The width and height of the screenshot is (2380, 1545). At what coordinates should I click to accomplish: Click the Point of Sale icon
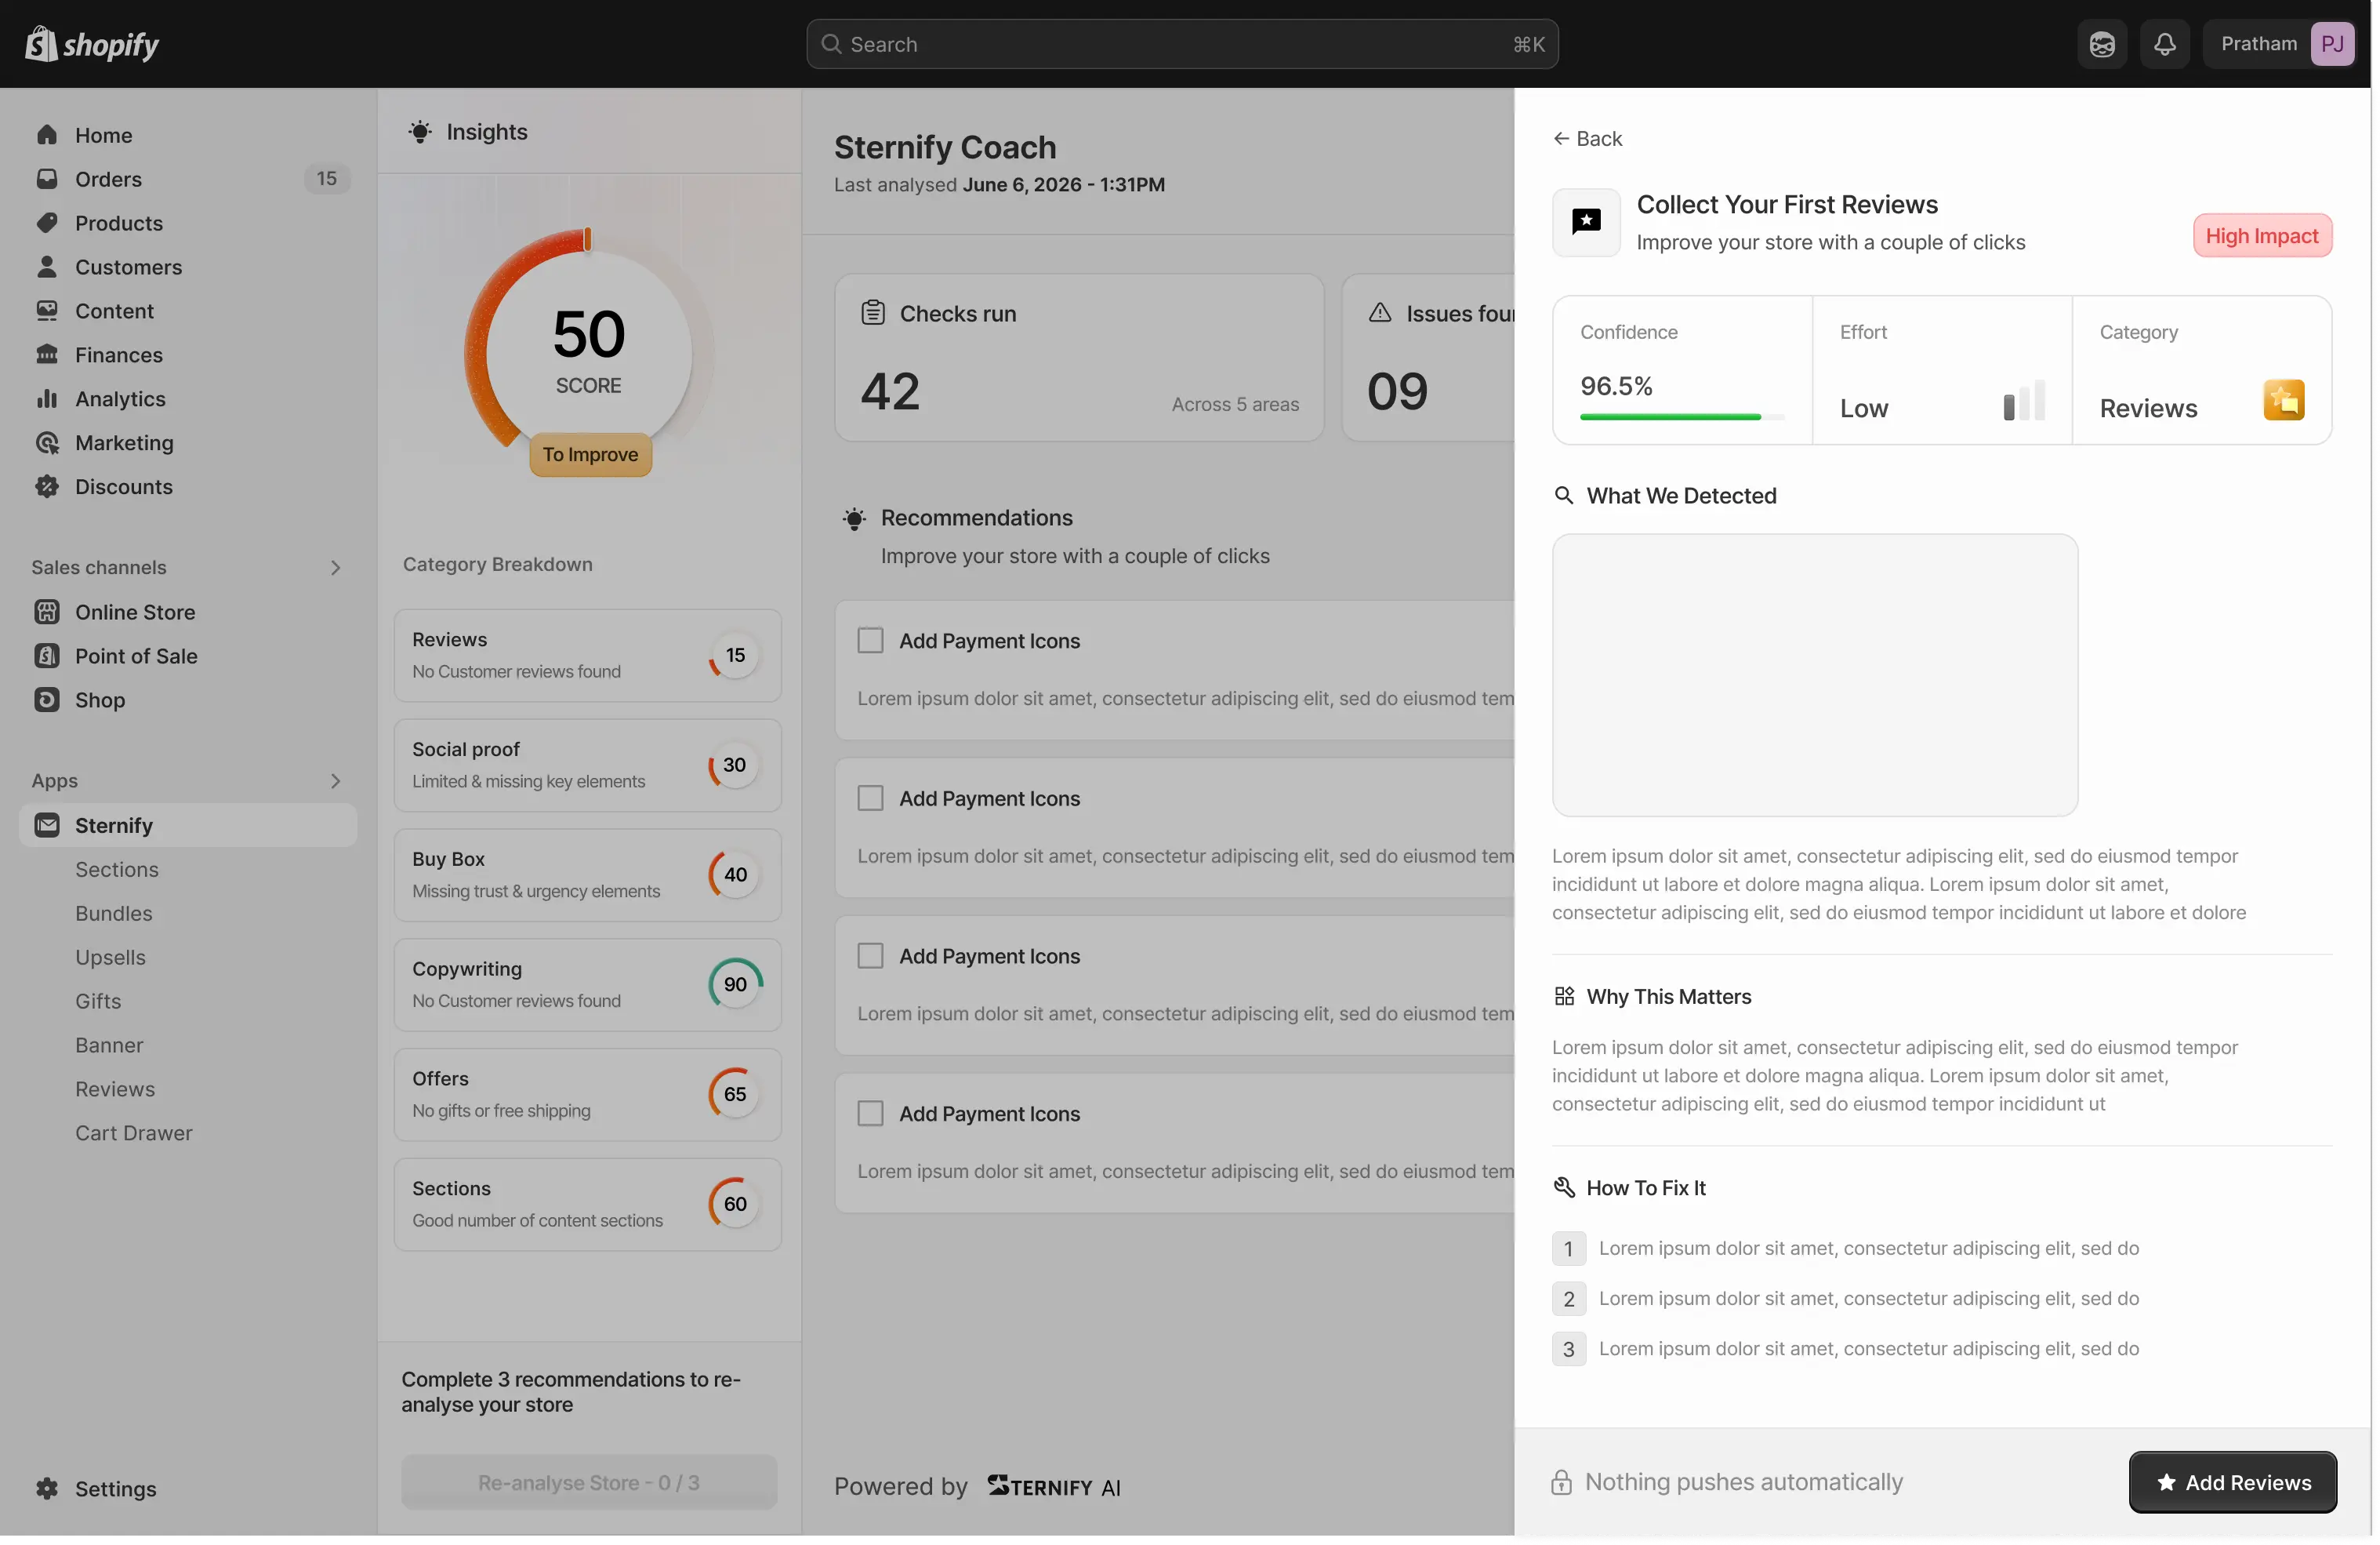tap(47, 656)
